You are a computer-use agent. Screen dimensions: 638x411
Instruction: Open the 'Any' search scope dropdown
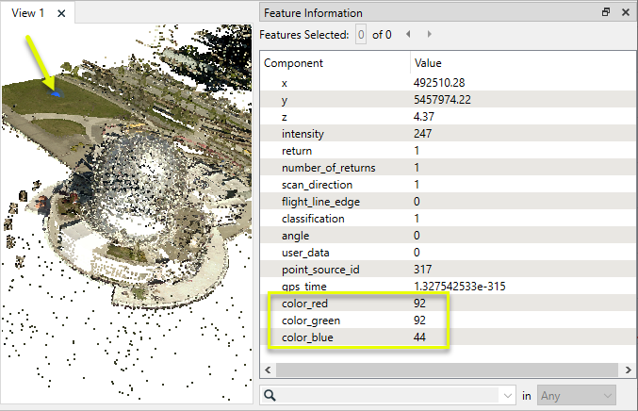click(x=577, y=396)
